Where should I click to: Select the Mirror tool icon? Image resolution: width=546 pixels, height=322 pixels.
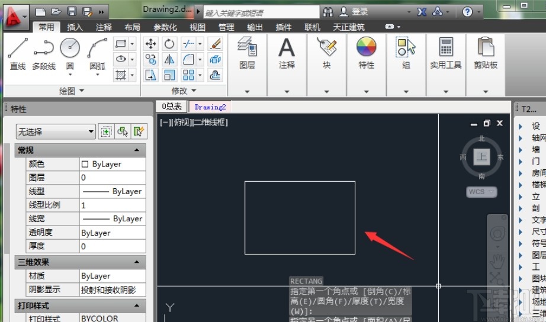170,59
